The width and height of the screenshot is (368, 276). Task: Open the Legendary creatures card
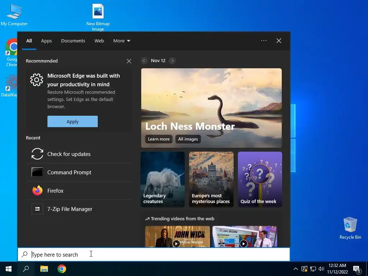(x=163, y=179)
